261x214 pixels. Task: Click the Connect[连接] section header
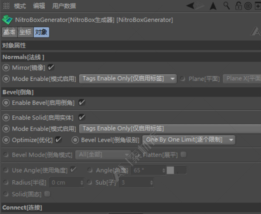pos(131,208)
